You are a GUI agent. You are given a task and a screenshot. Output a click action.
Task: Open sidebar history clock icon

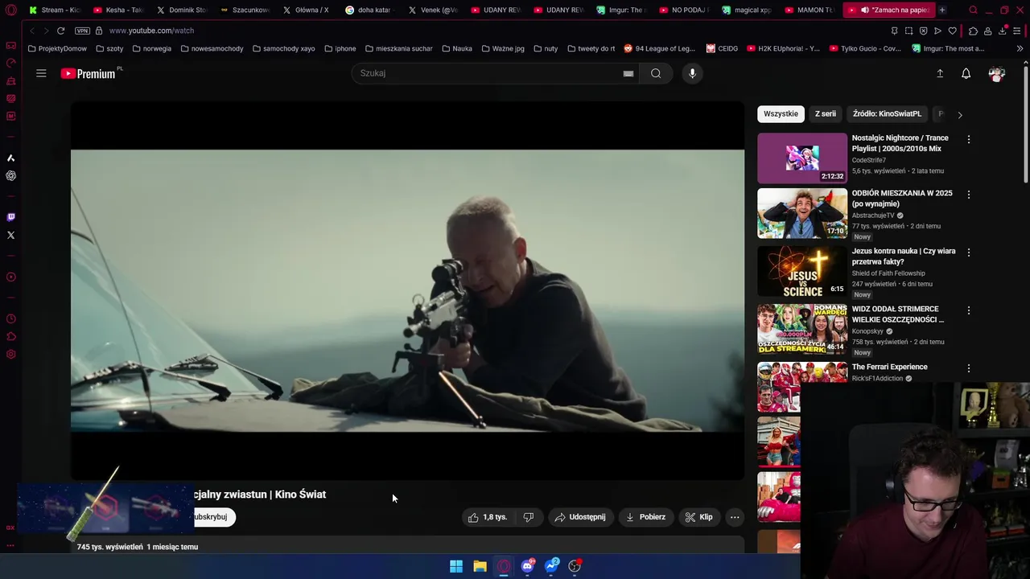[x=10, y=318]
